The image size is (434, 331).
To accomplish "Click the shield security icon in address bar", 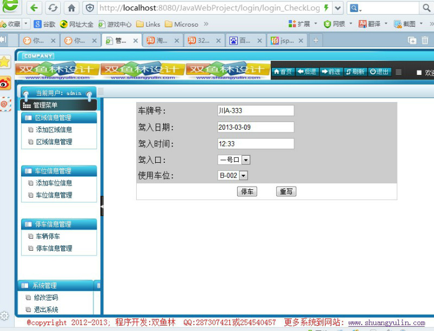I will click(x=90, y=8).
